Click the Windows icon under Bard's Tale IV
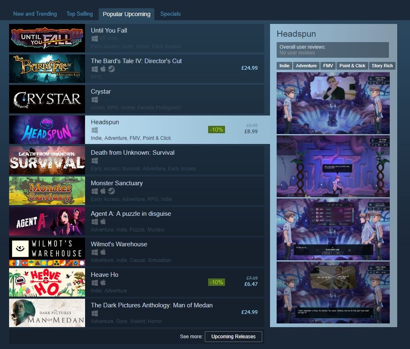The image size is (410, 349). pyautogui.click(x=95, y=69)
